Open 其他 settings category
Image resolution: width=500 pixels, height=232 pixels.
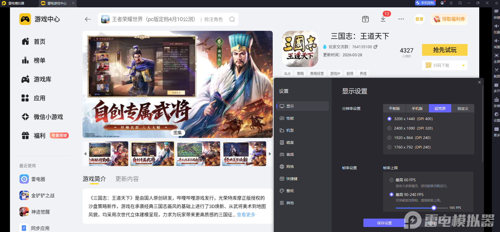[303, 203]
